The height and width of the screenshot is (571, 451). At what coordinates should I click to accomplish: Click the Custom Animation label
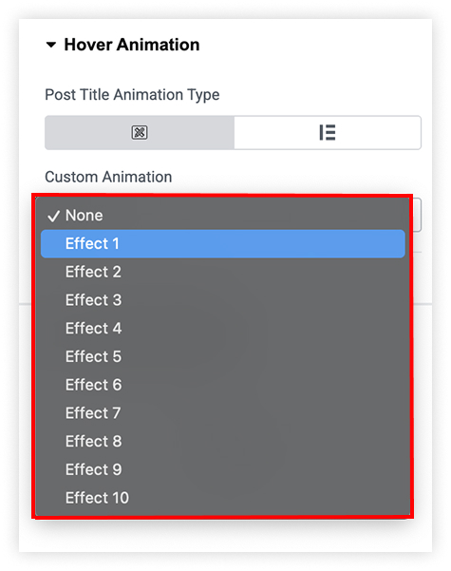[108, 177]
